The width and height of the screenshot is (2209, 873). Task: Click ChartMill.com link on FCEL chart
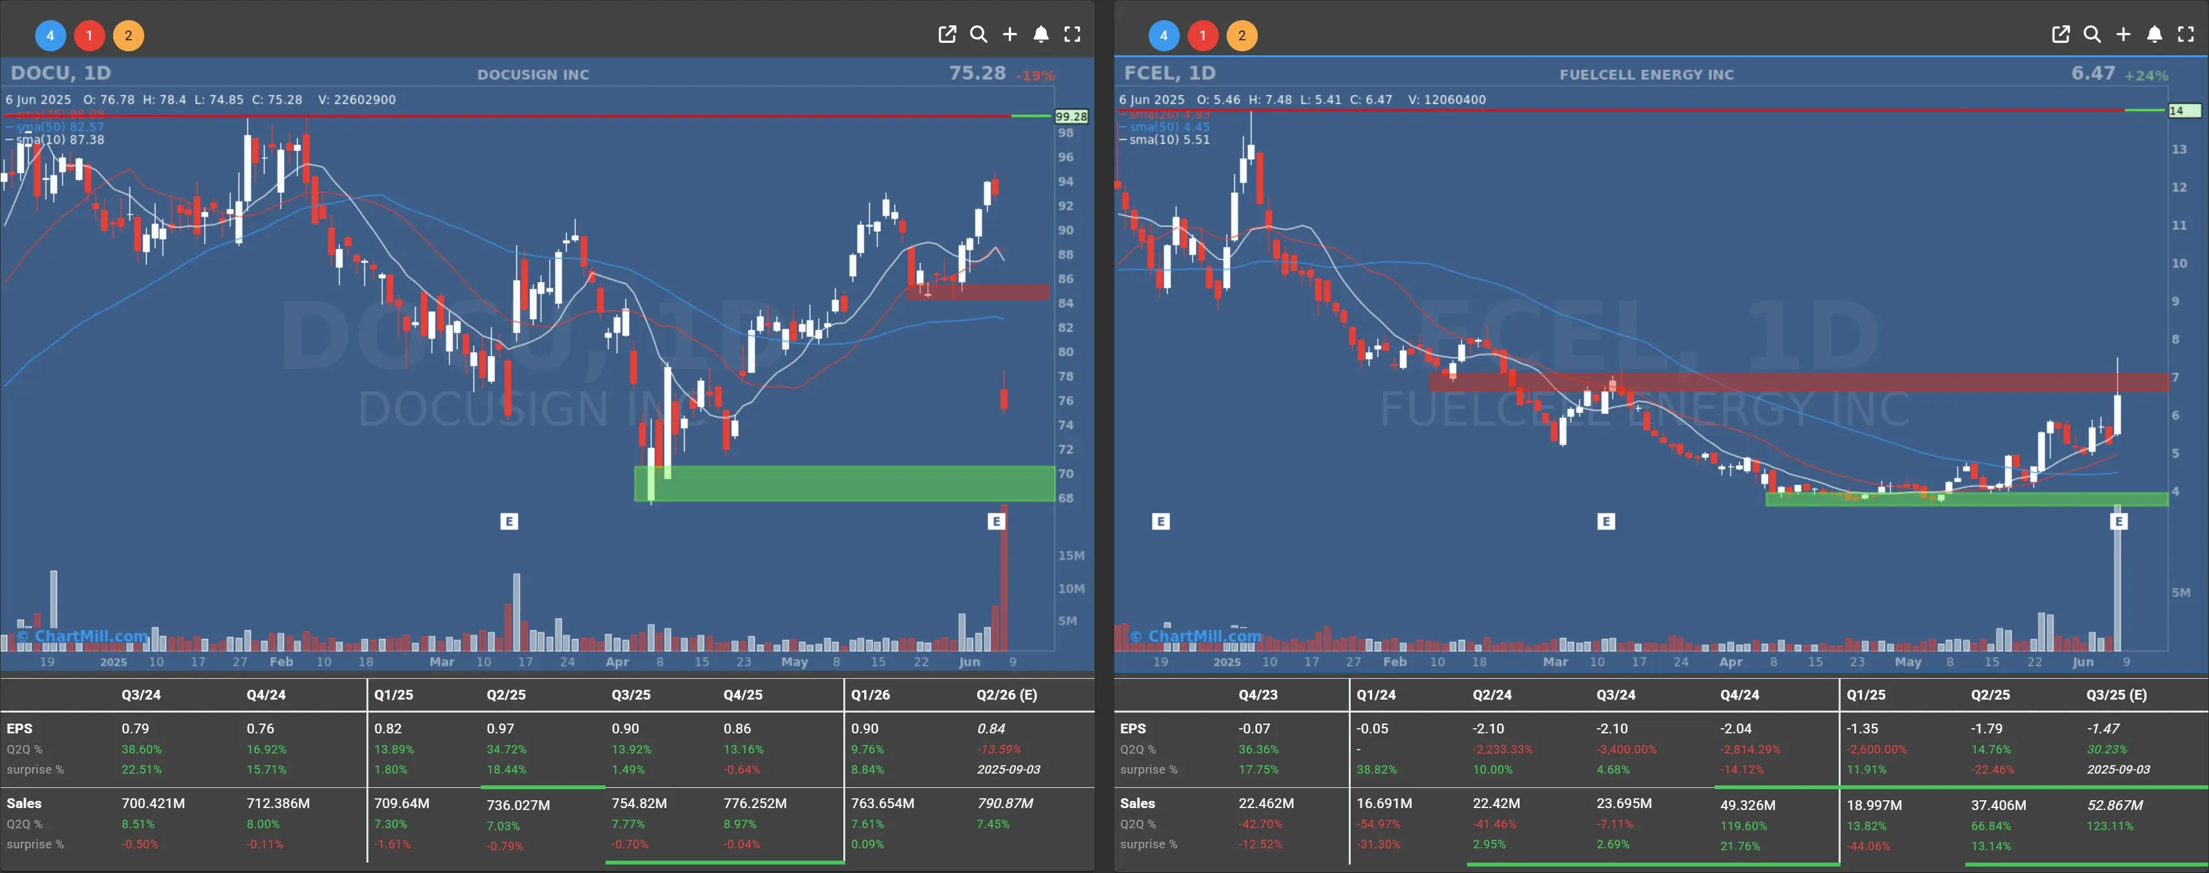[x=1196, y=637]
